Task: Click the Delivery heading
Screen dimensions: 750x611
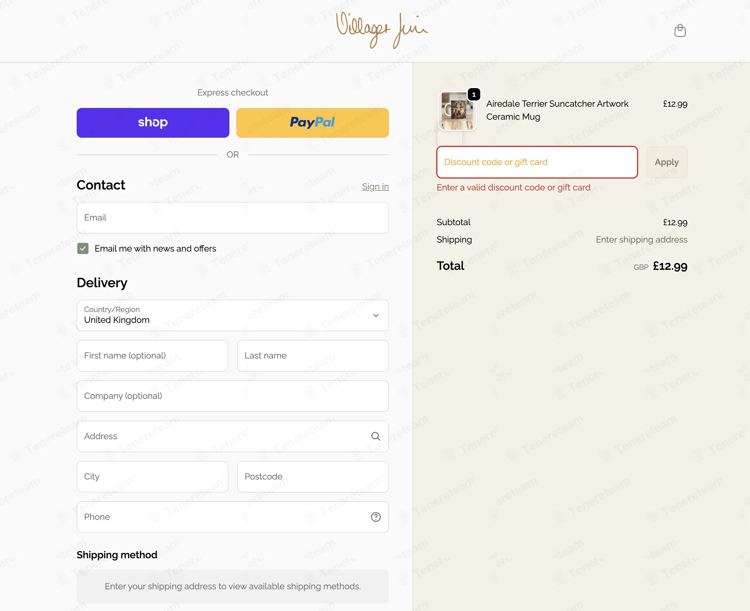Action: coord(102,283)
